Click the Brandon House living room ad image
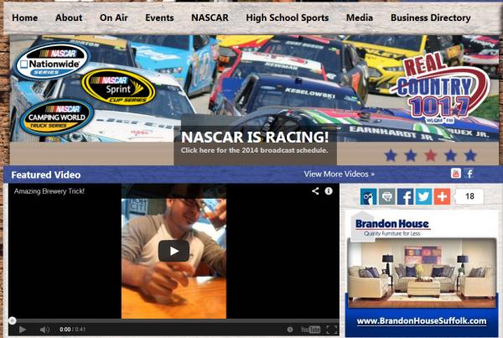Screen dimensions: 503x338 coord(422,273)
